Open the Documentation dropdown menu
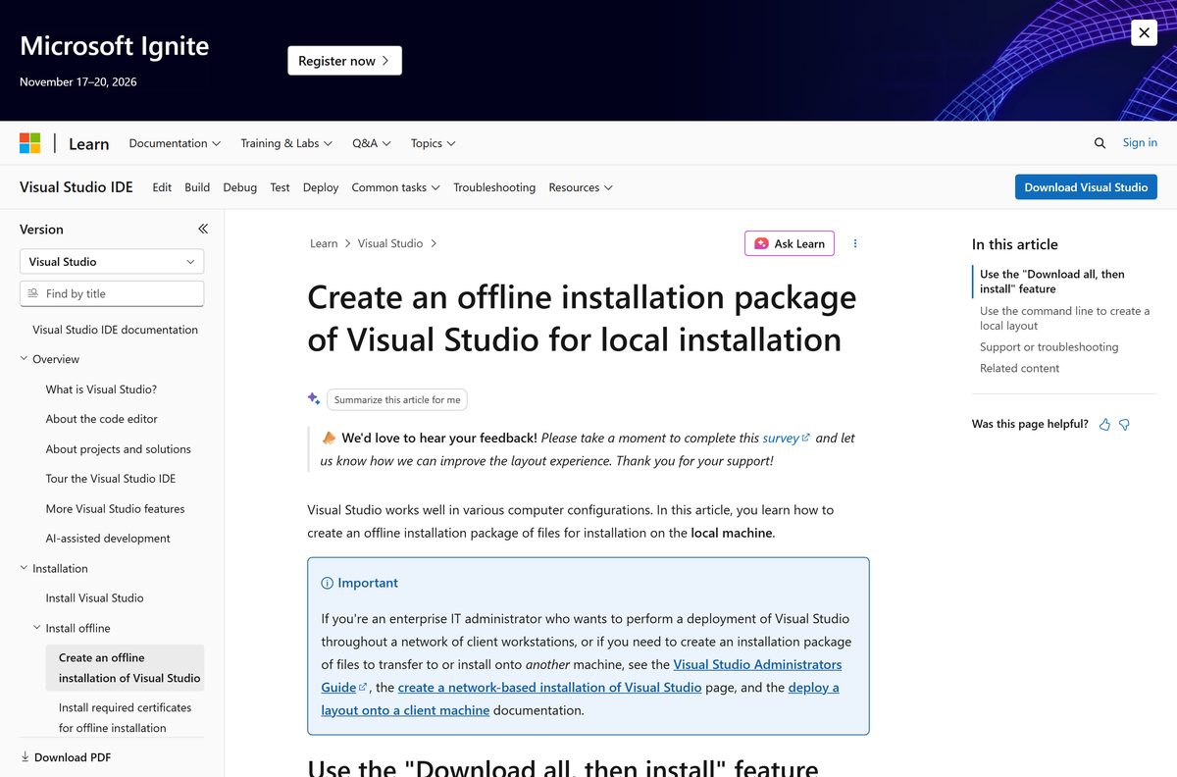The image size is (1177, 777). coord(175,143)
